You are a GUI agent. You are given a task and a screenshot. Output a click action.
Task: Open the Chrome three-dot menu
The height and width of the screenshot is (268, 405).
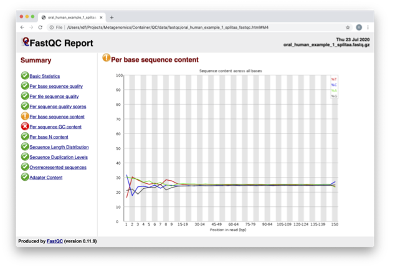coord(368,27)
